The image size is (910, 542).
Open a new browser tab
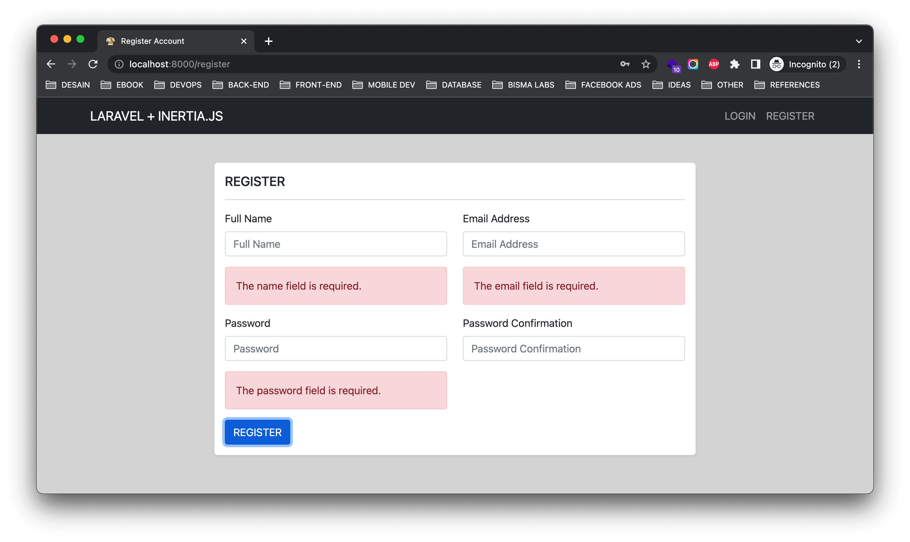click(x=269, y=41)
